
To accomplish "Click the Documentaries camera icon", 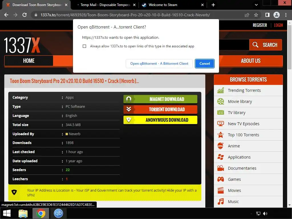I will point(221,168).
